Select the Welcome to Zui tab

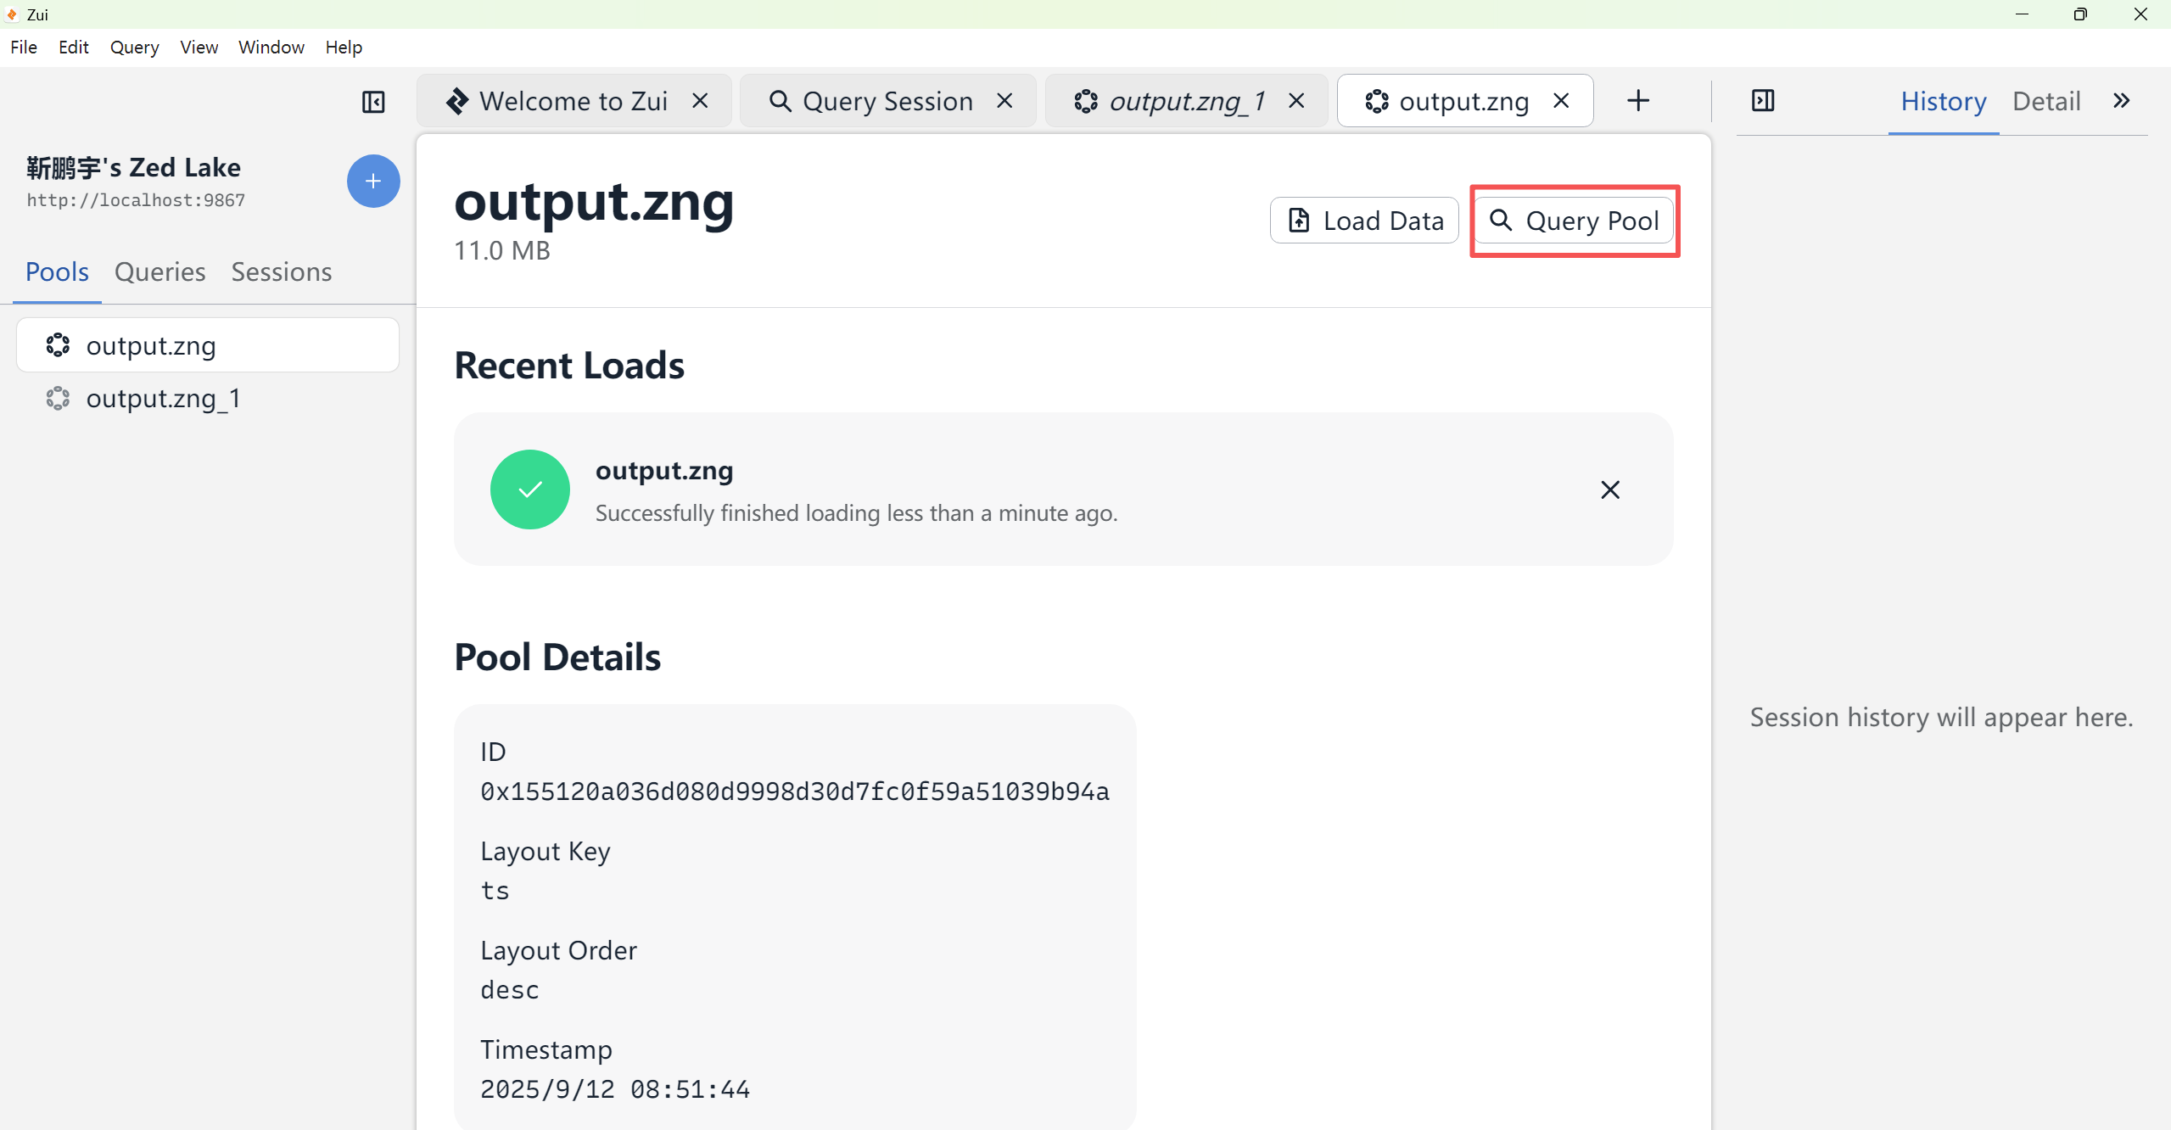tap(574, 101)
